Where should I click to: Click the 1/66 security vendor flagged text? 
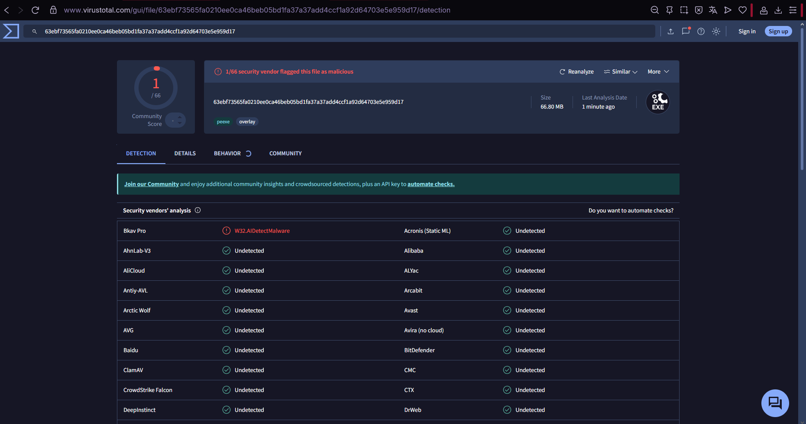click(289, 72)
